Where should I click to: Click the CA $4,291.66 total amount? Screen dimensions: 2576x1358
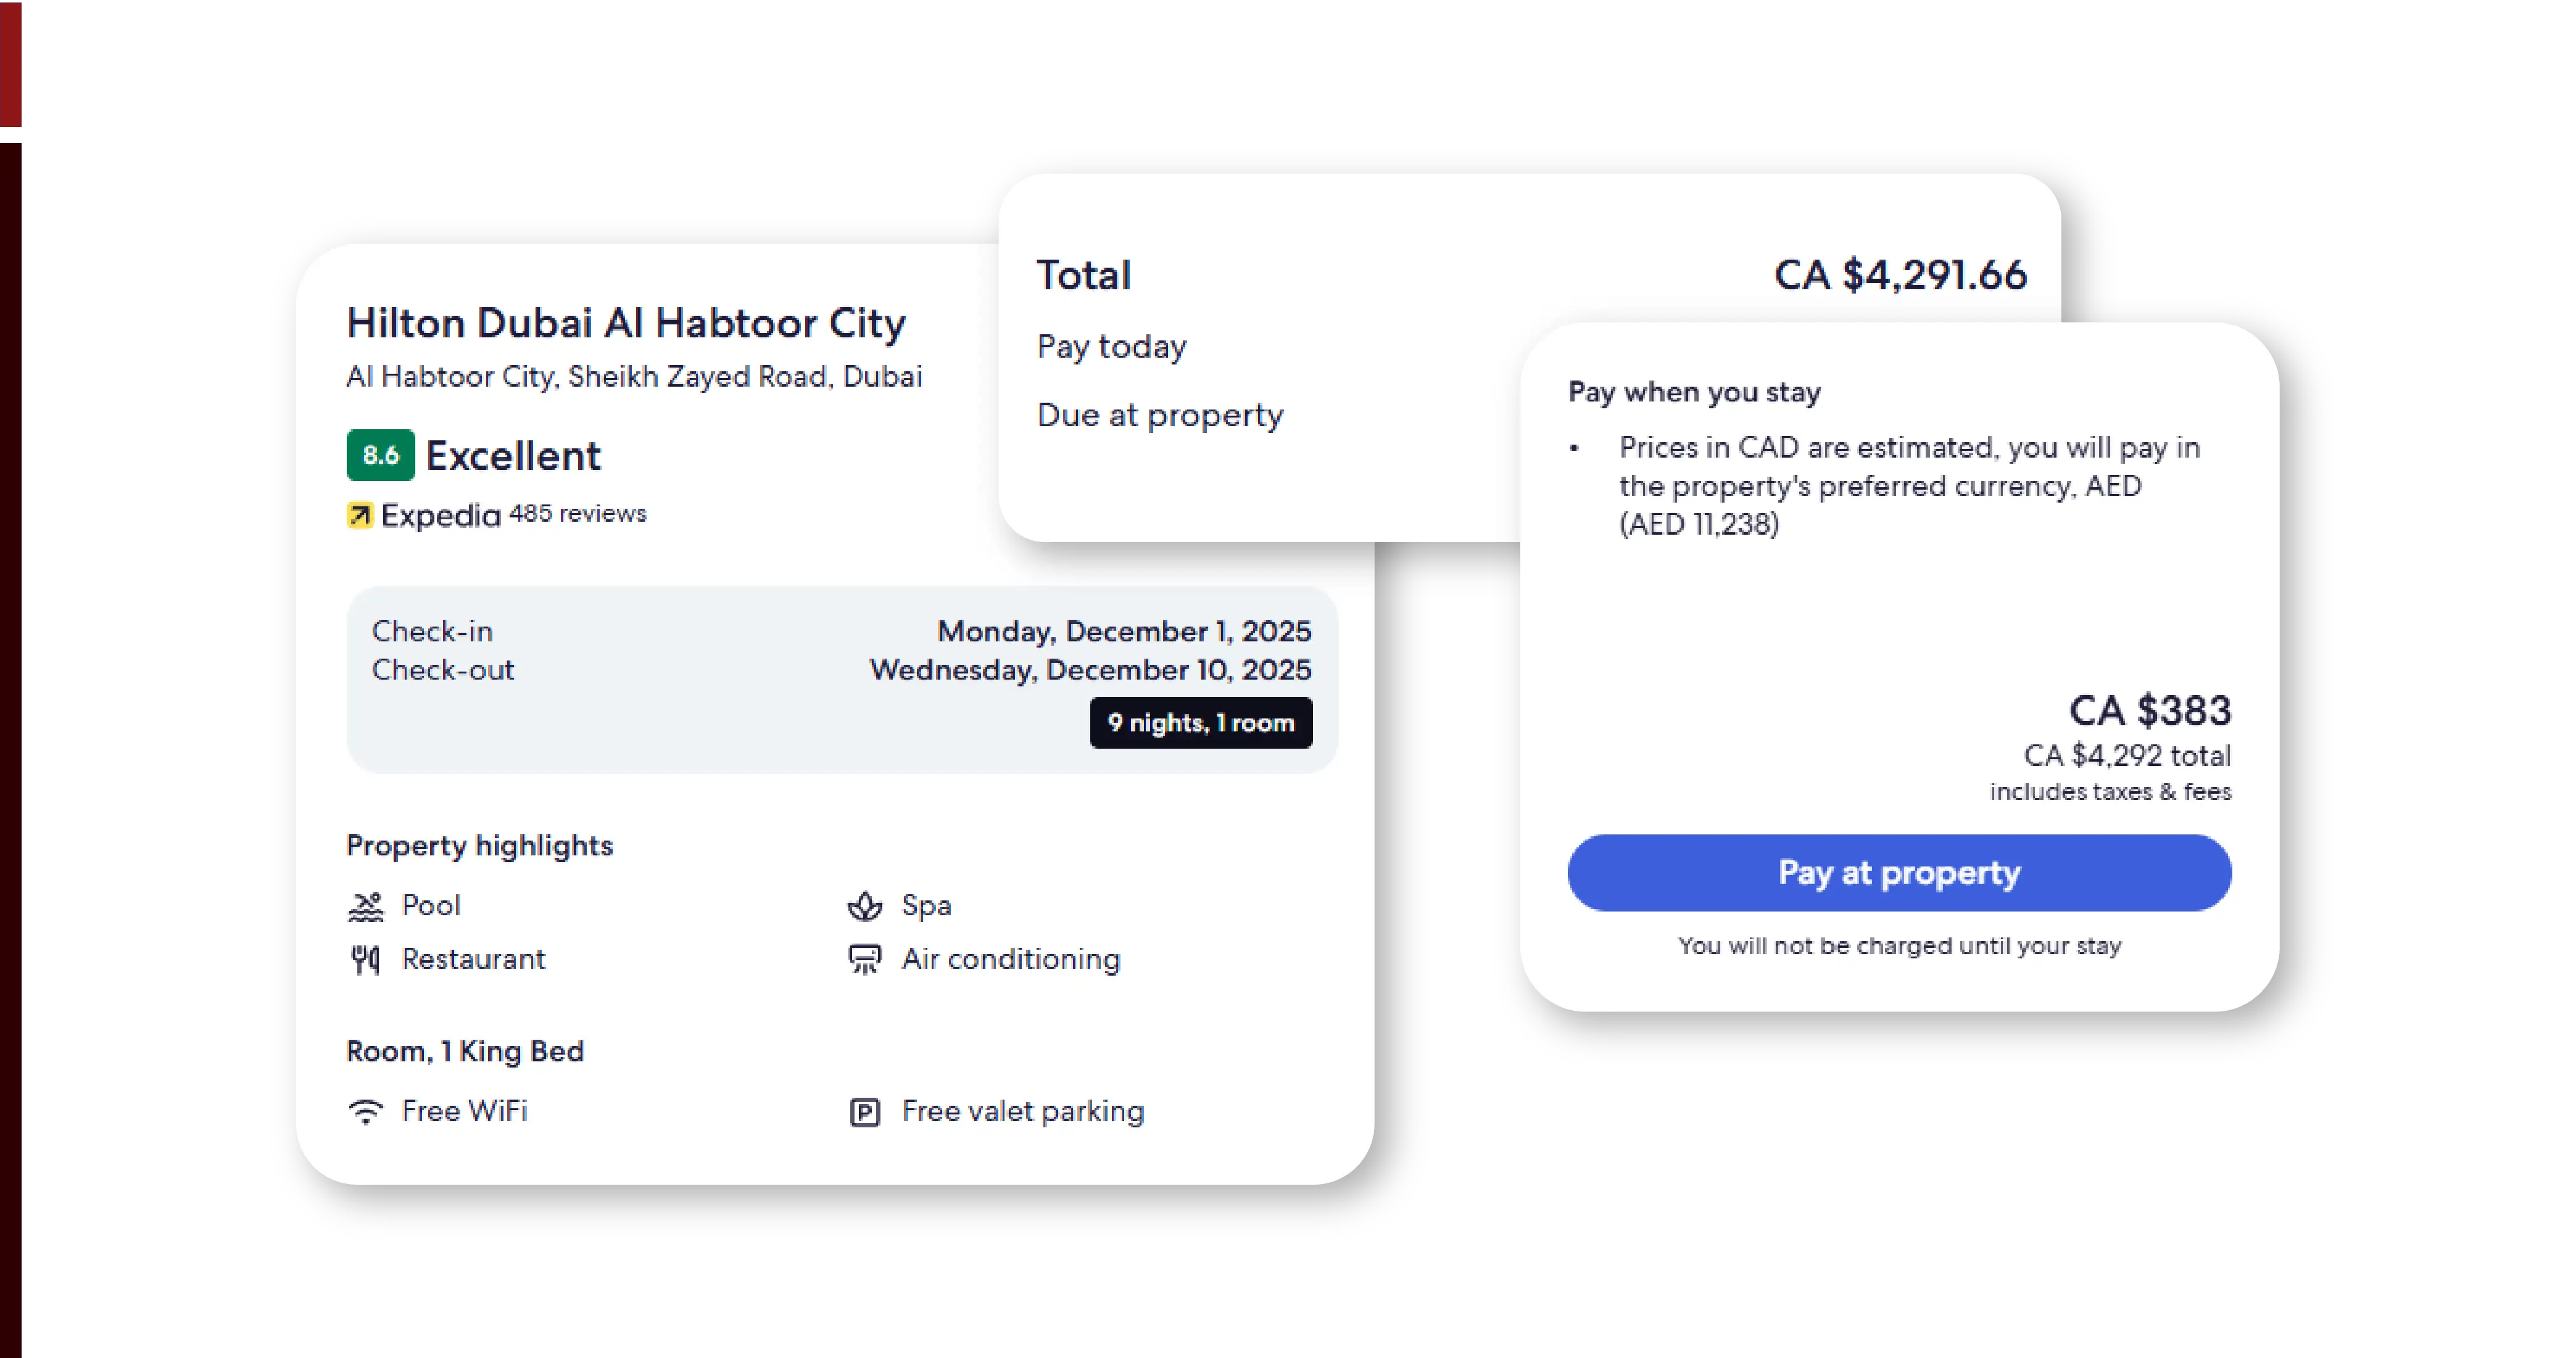[x=1900, y=276]
